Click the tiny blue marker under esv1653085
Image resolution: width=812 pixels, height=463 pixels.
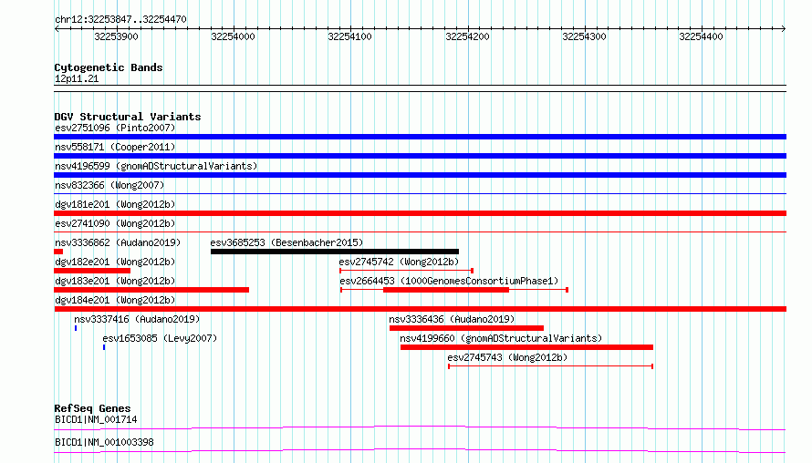click(104, 347)
